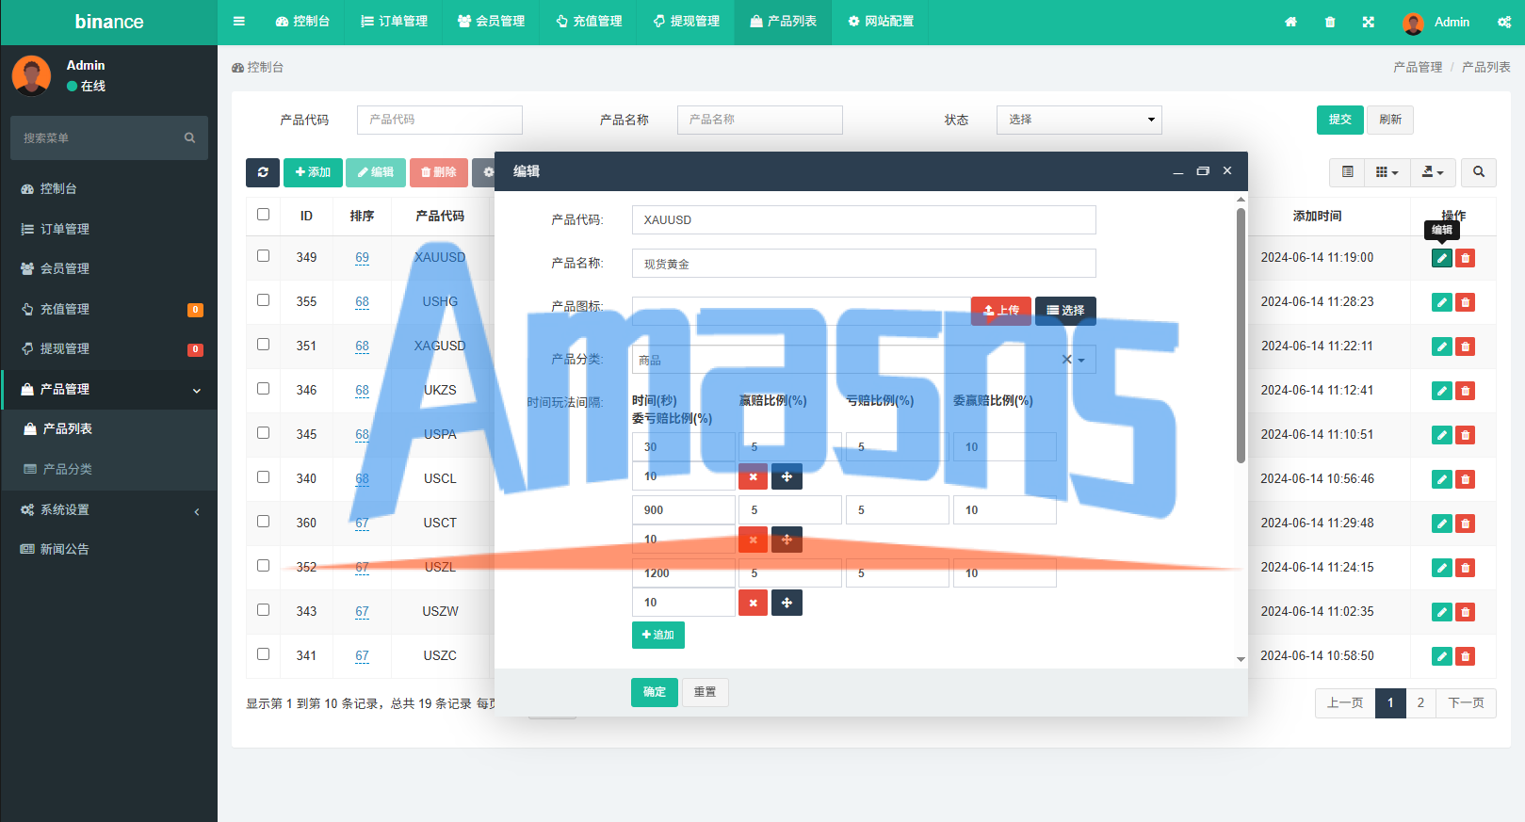Click the home icon in top bar
Viewport: 1525px width, 822px height.
coord(1290,22)
